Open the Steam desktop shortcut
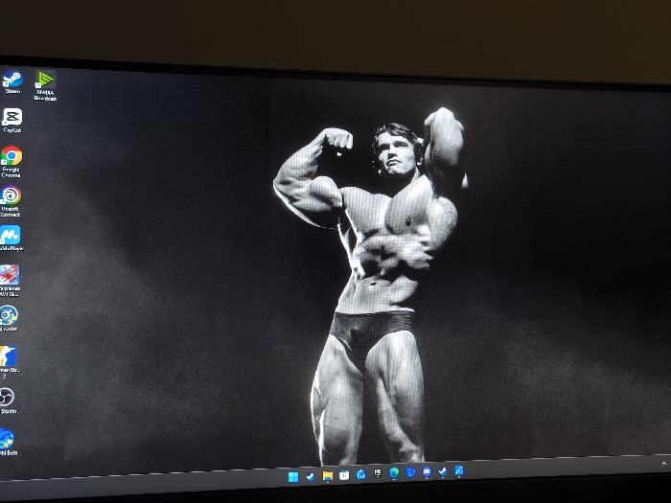Screen dimensions: 671x503 click(x=12, y=81)
